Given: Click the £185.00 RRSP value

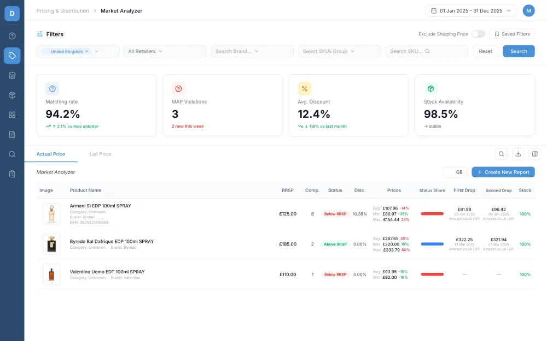Looking at the screenshot, I should coord(288,244).
